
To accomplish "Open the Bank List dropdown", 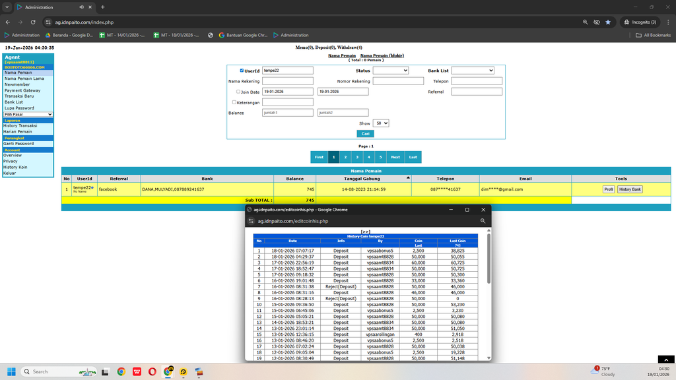I will point(473,70).
